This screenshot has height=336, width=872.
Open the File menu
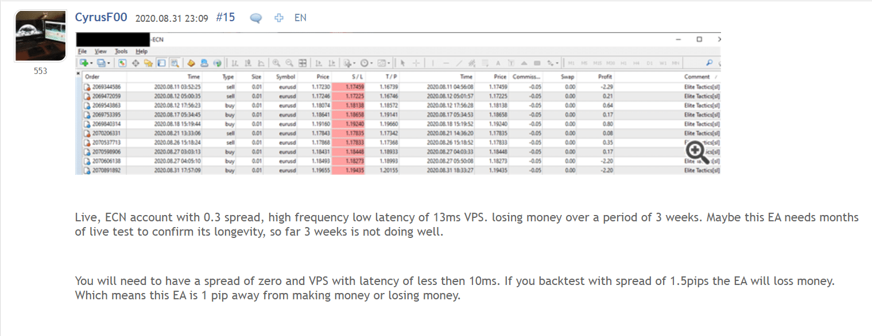[82, 51]
